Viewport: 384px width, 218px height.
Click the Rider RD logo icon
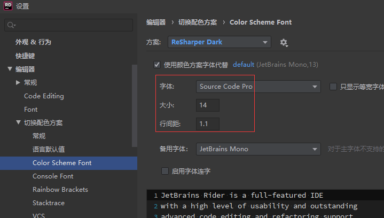(x=8, y=5)
